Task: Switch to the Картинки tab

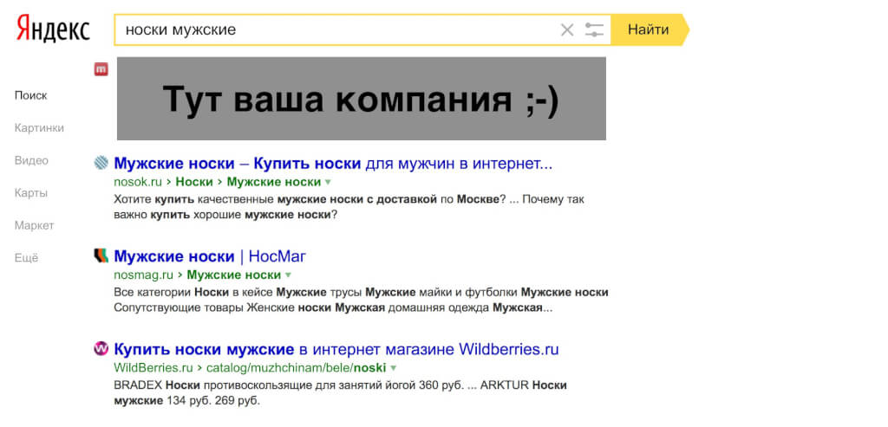Action: tap(39, 128)
